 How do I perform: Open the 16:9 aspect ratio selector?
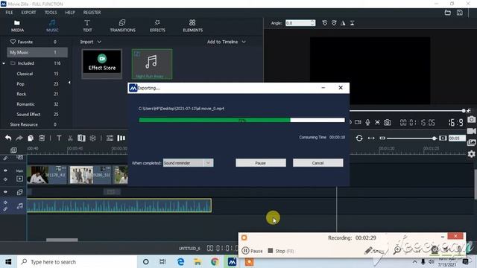(456, 122)
